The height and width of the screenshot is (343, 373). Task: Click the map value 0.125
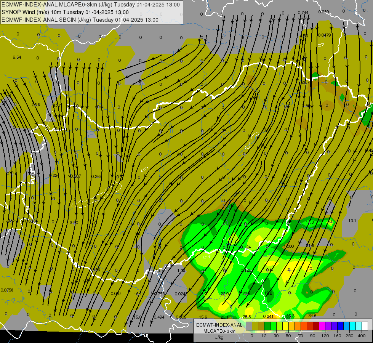(x=246, y=270)
